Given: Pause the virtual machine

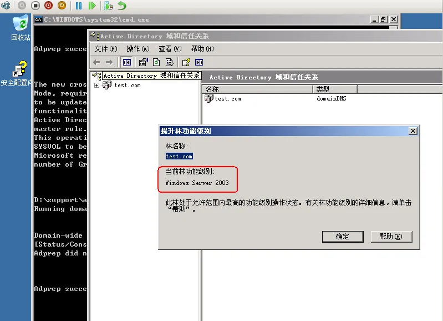Looking at the screenshot, I should [79, 6].
